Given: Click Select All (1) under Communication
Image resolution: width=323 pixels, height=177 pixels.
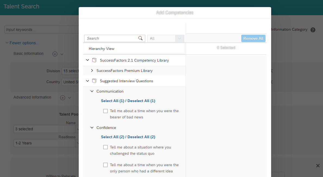Looking at the screenshot, I should [112, 101].
